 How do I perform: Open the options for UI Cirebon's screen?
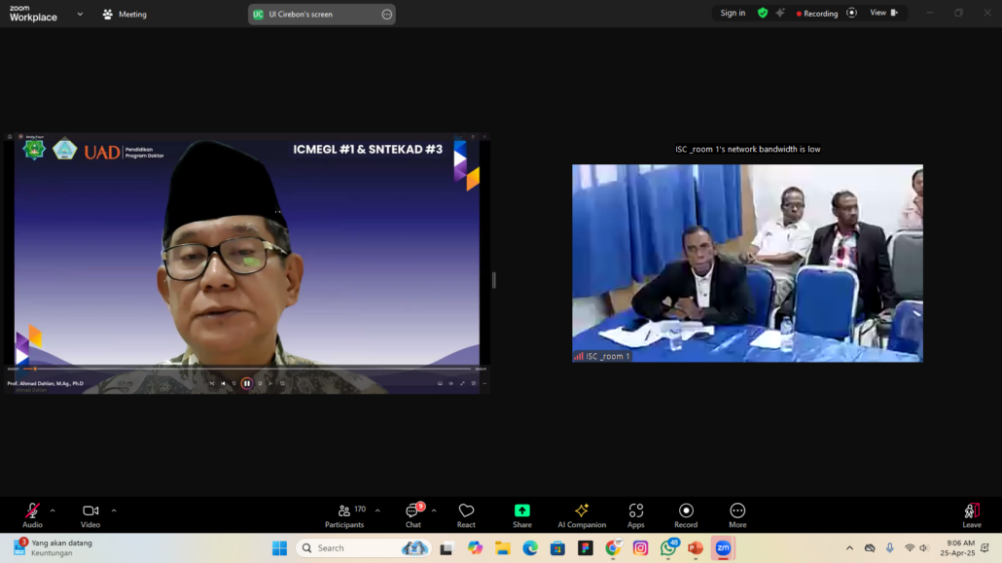(x=387, y=15)
